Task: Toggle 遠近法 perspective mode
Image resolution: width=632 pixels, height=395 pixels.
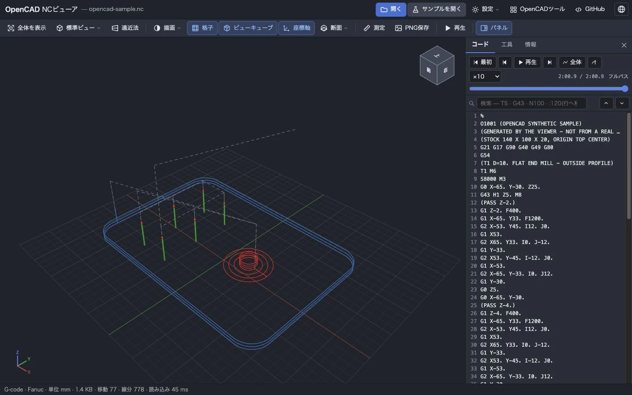Action: (125, 28)
